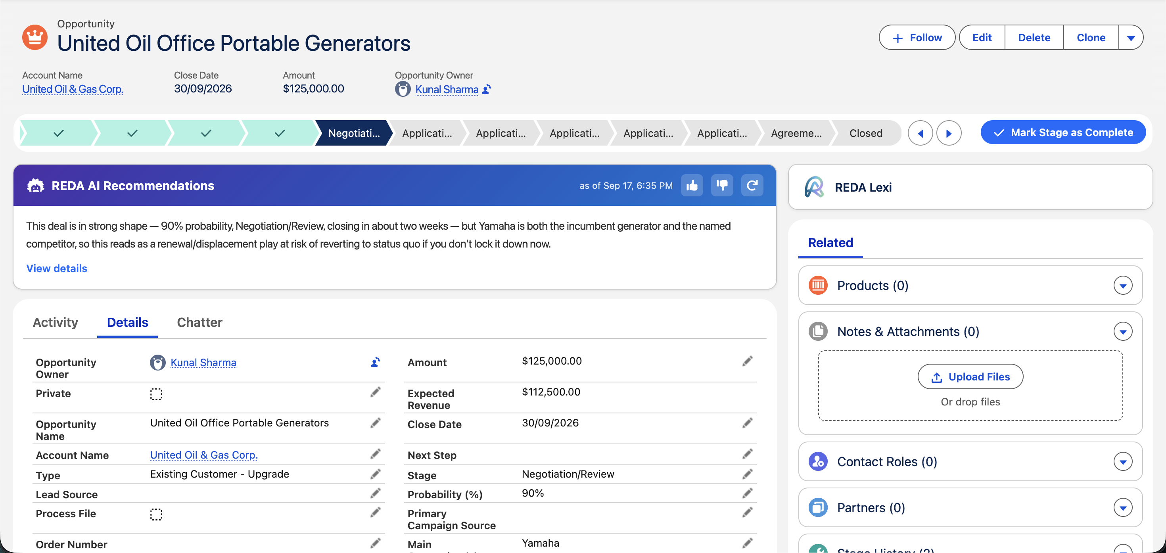The image size is (1166, 553).
Task: Click the Products related list icon
Action: click(818, 285)
